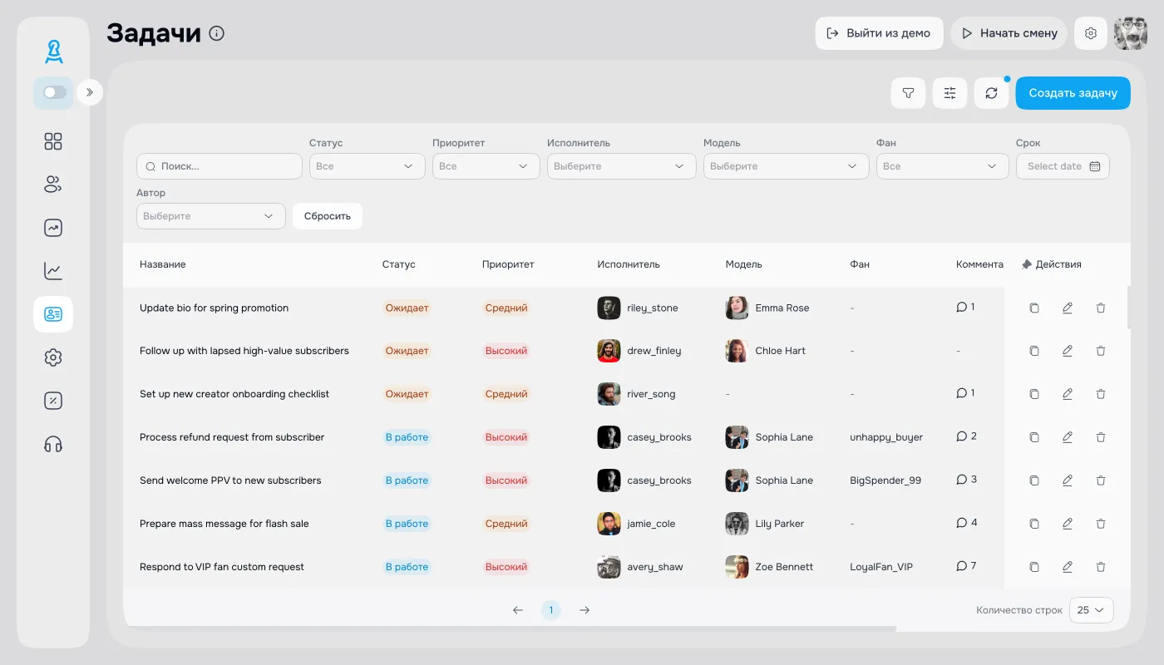Click the filter funnel icon

click(x=908, y=93)
